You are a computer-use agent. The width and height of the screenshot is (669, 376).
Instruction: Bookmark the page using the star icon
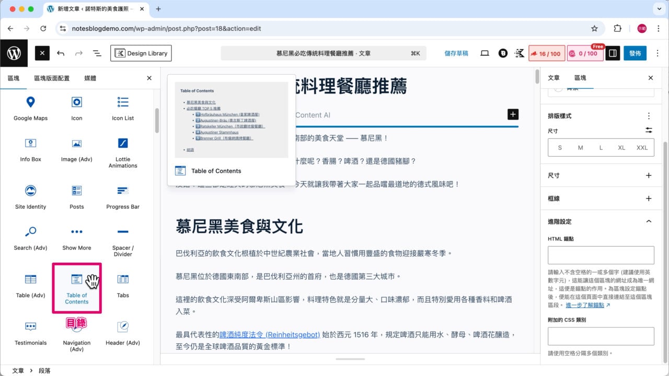[595, 29]
